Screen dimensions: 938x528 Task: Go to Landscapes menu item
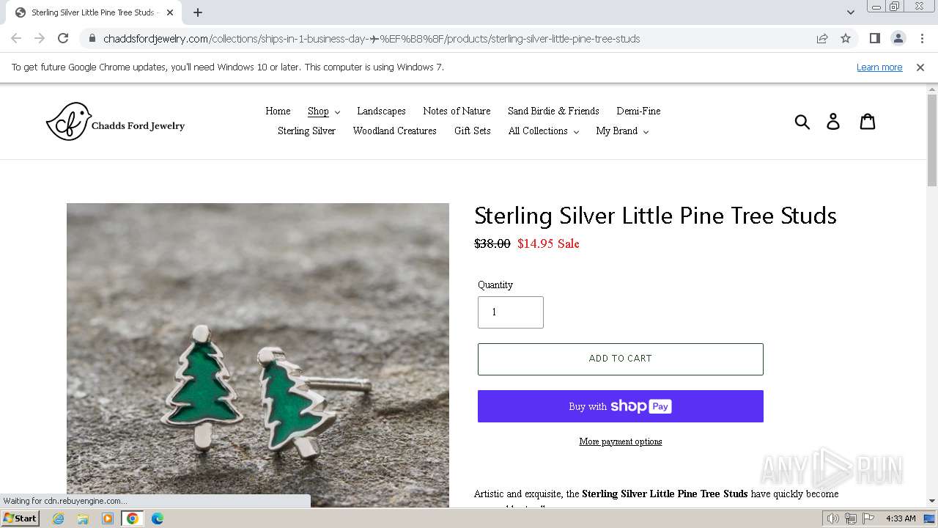tap(381, 111)
